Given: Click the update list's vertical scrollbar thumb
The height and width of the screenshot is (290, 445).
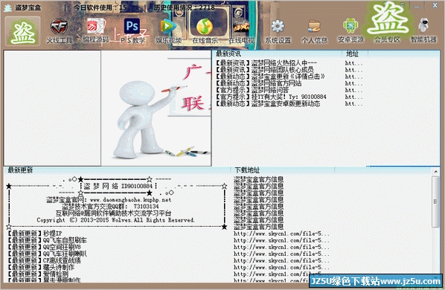Looking at the screenshot, I should (x=435, y=202).
